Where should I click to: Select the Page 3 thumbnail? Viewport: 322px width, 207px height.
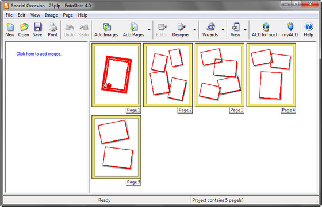[x=220, y=75]
